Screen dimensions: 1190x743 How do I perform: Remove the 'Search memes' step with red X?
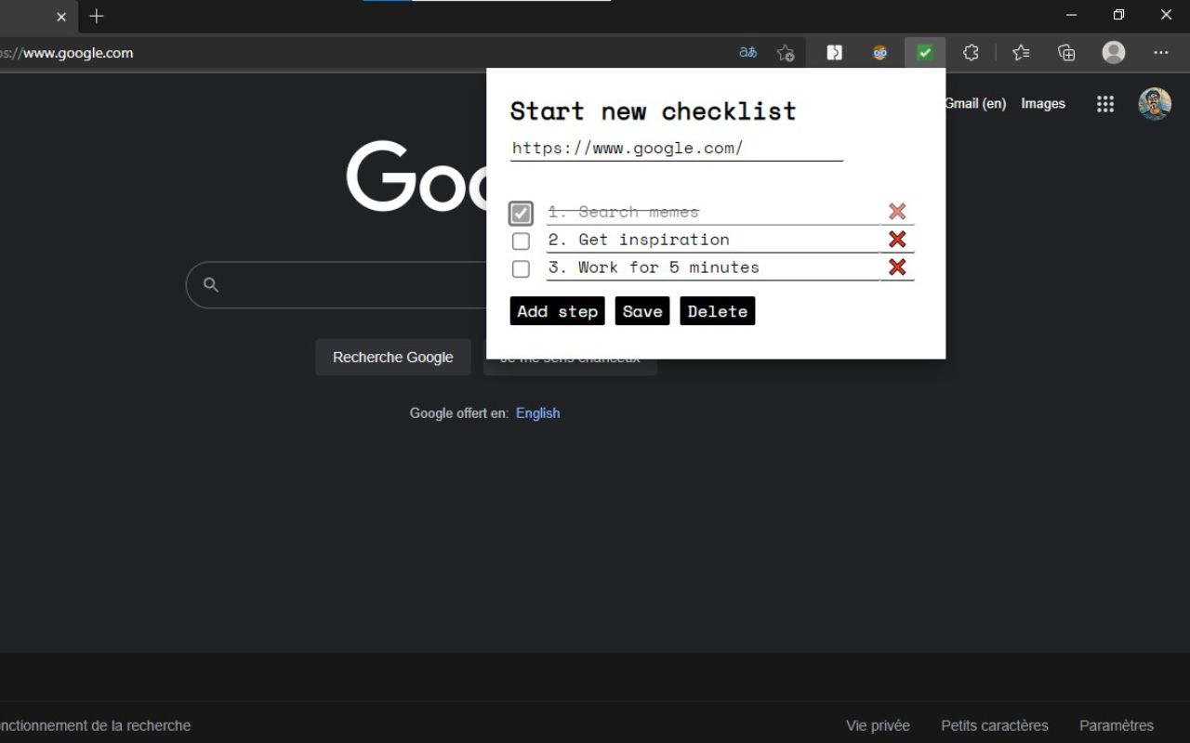coord(897,212)
